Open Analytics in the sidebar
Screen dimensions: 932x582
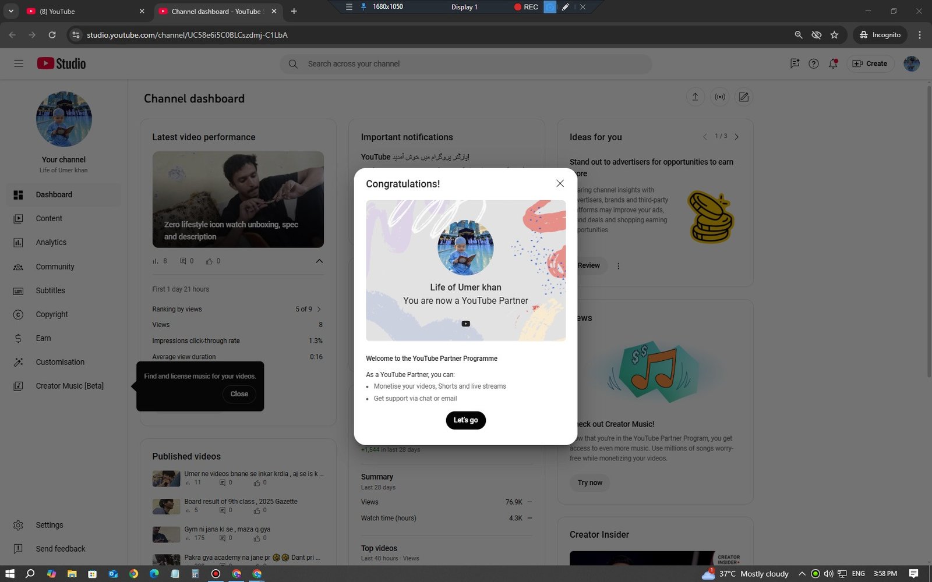[x=64, y=242]
